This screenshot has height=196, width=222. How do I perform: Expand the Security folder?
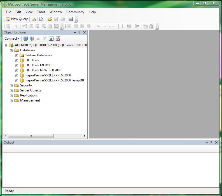pos(11,86)
